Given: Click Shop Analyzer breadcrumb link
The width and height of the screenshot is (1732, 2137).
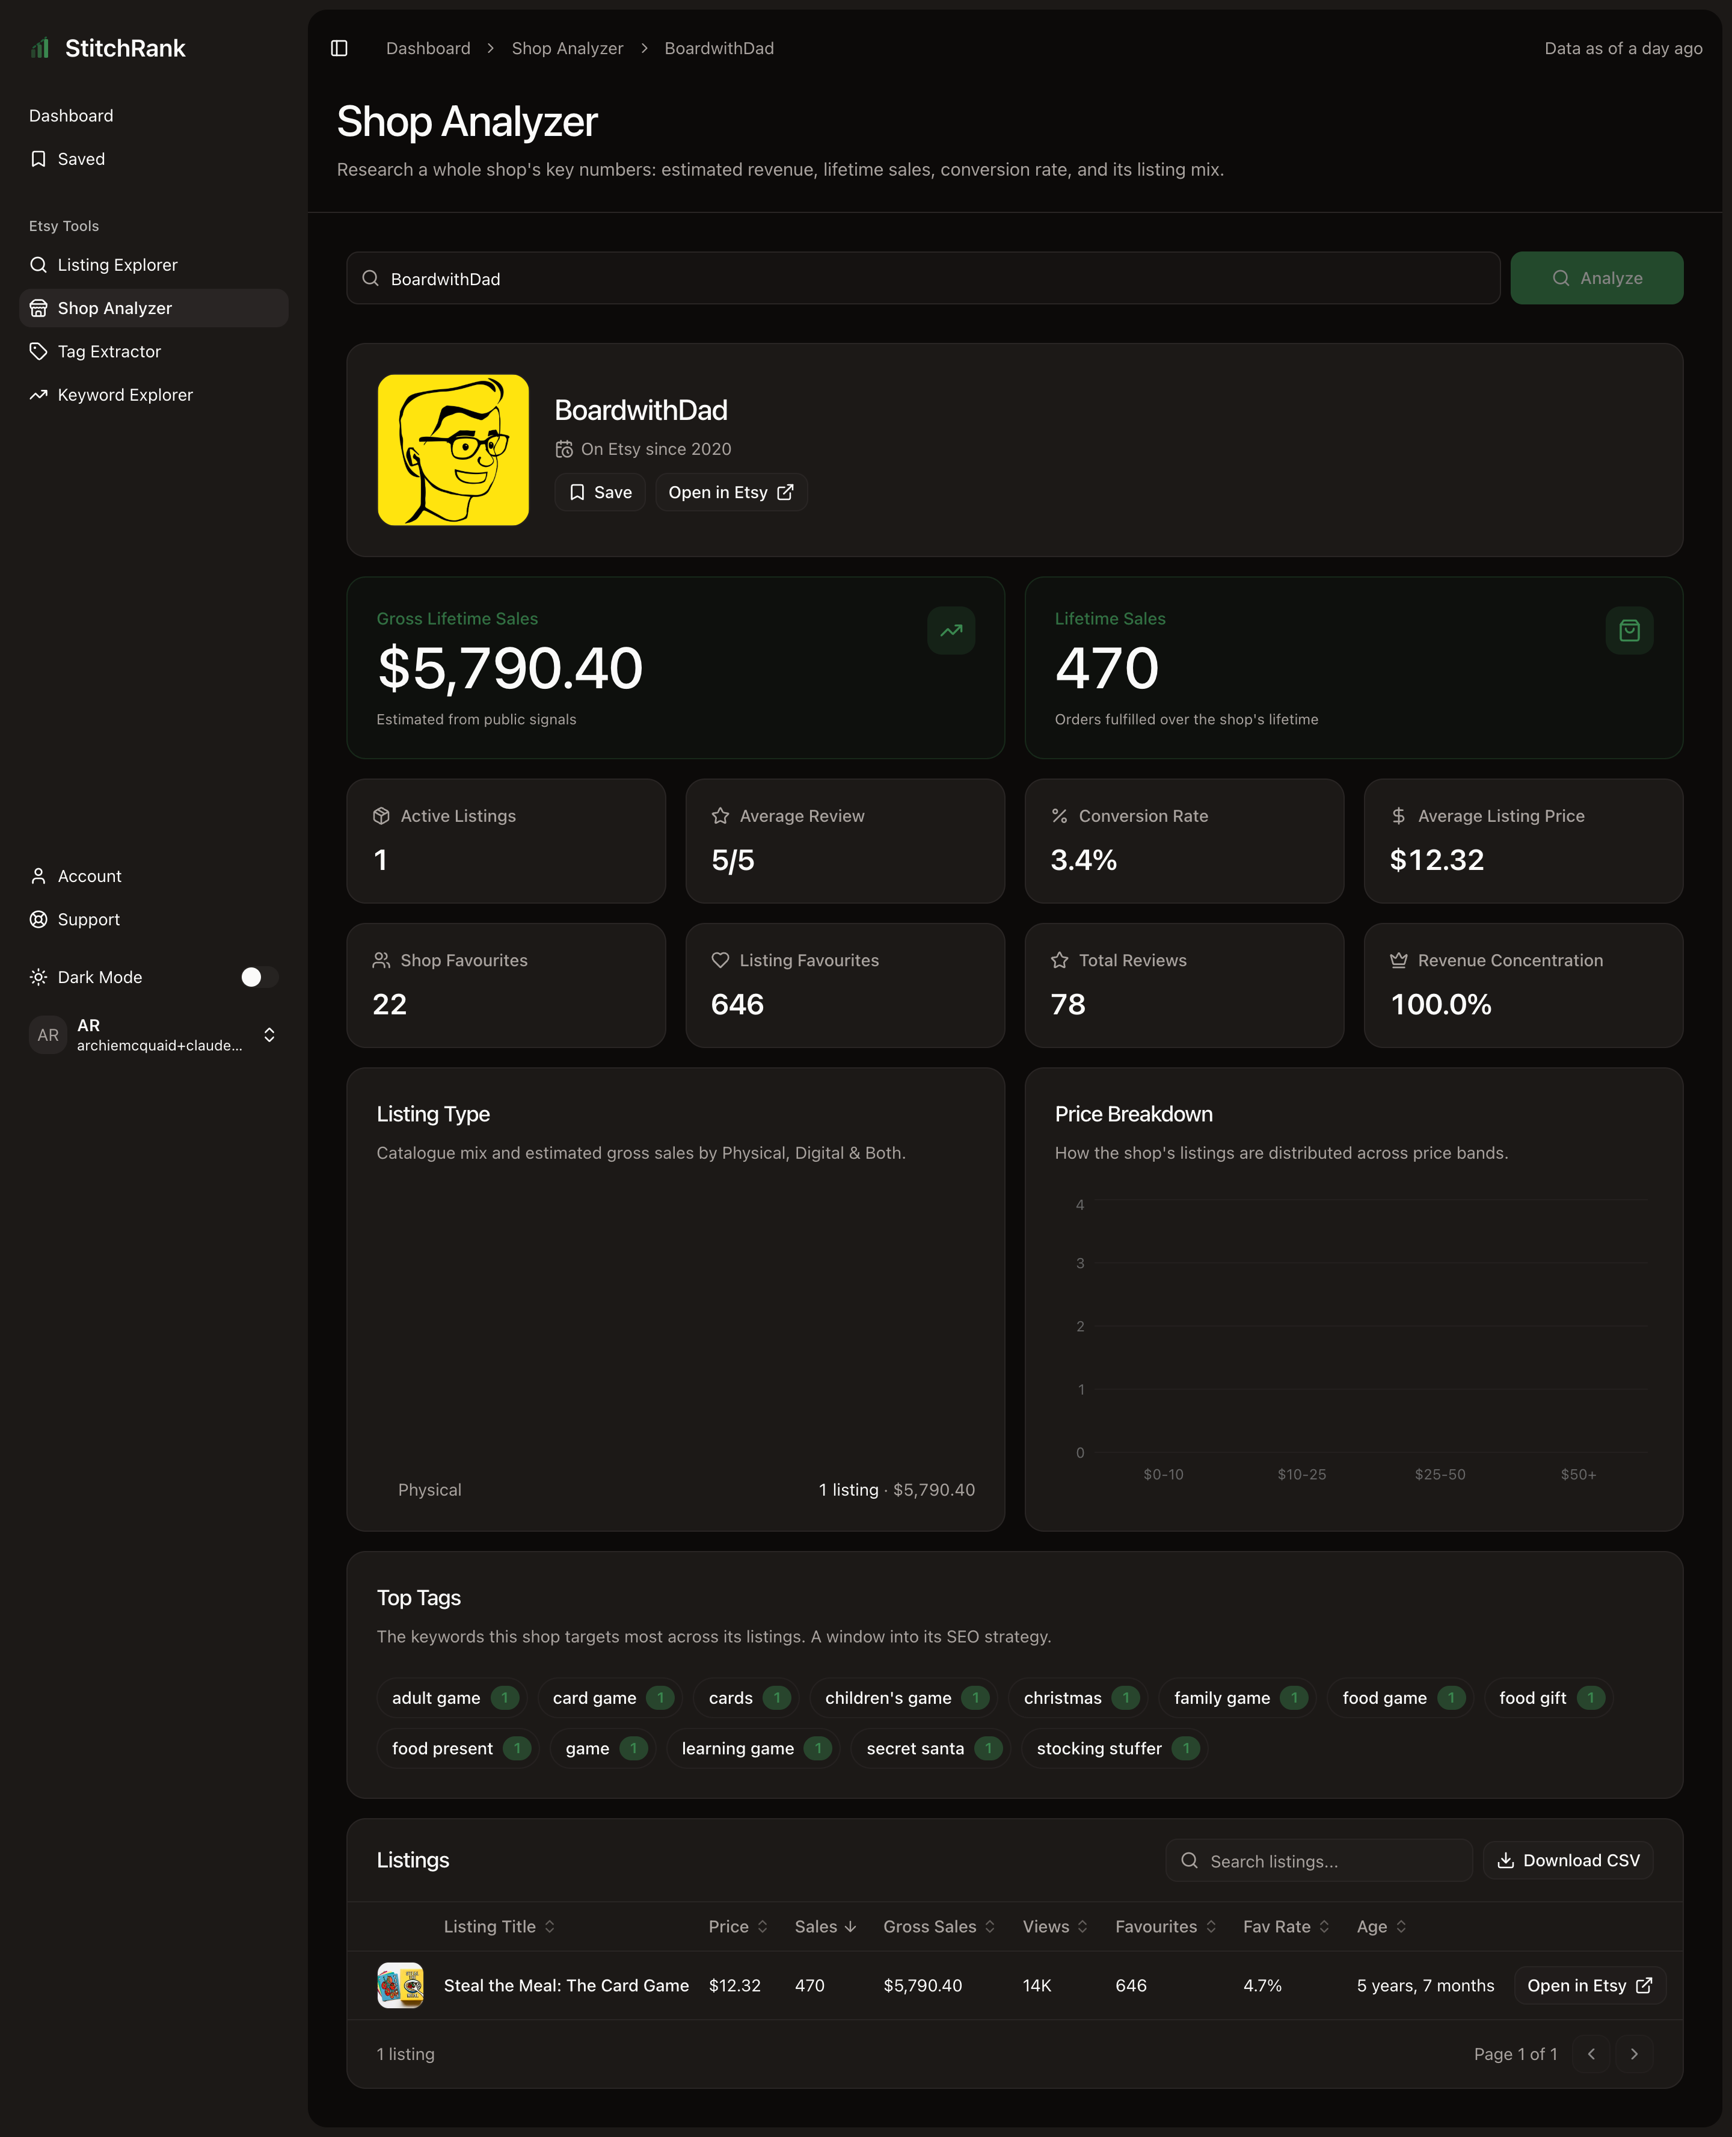Looking at the screenshot, I should [567, 48].
